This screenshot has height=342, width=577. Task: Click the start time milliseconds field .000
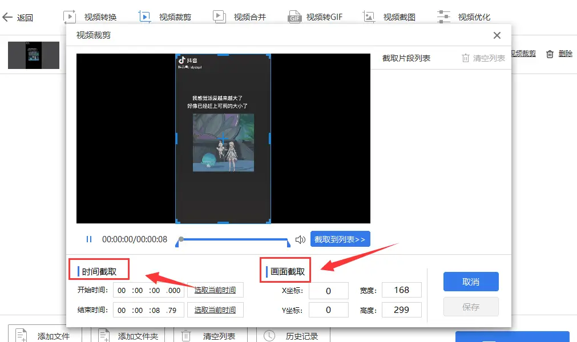[x=173, y=290]
